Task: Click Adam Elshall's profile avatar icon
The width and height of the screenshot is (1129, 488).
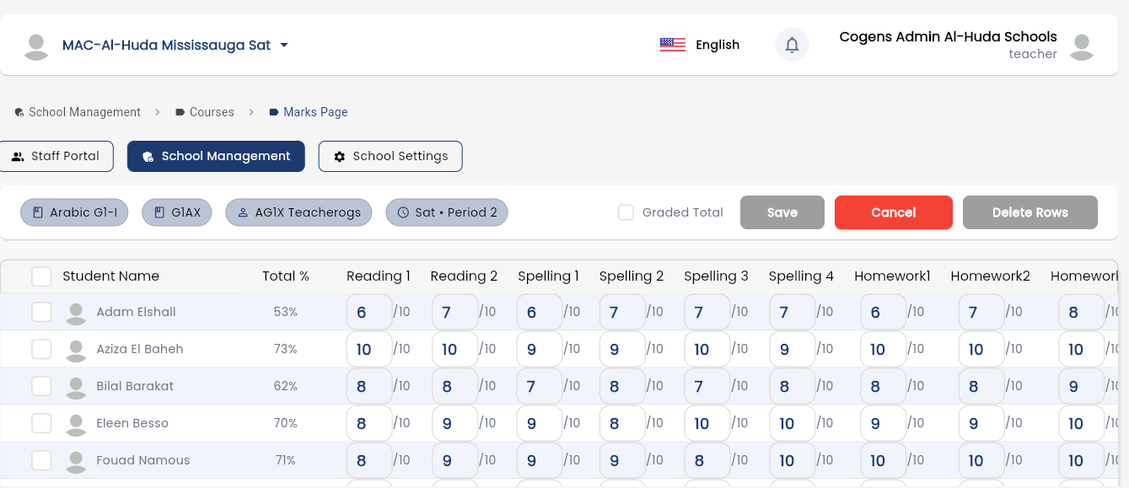Action: (x=76, y=312)
